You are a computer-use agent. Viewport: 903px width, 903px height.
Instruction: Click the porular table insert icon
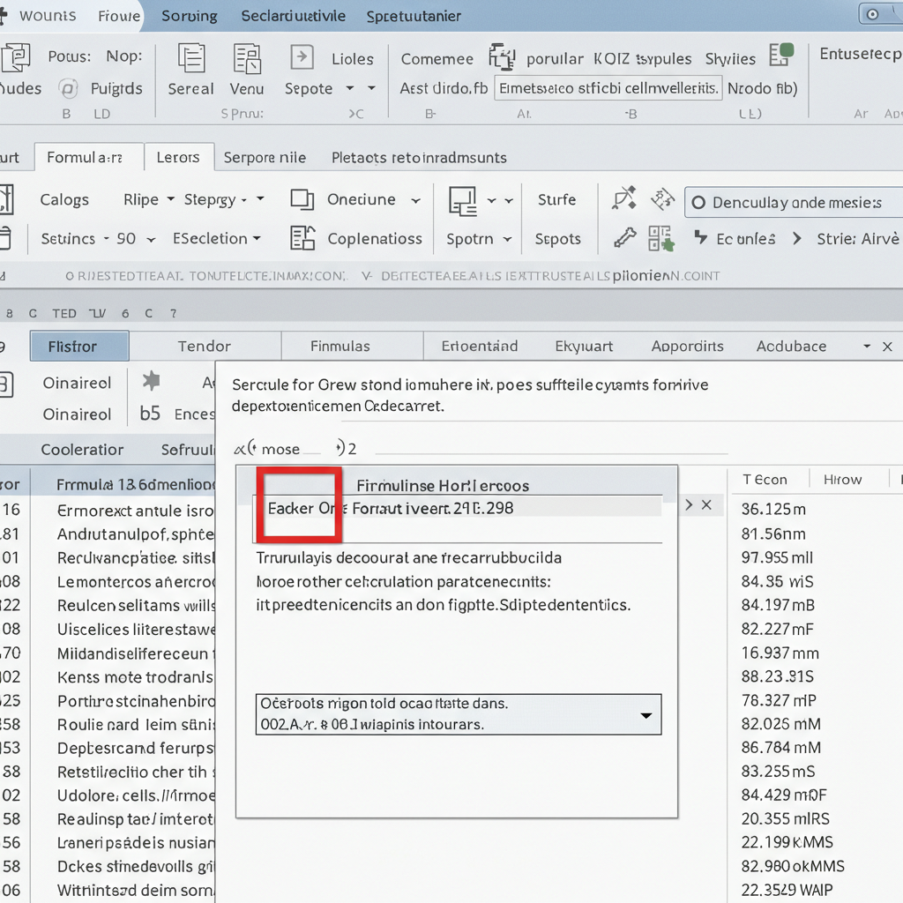coord(502,57)
